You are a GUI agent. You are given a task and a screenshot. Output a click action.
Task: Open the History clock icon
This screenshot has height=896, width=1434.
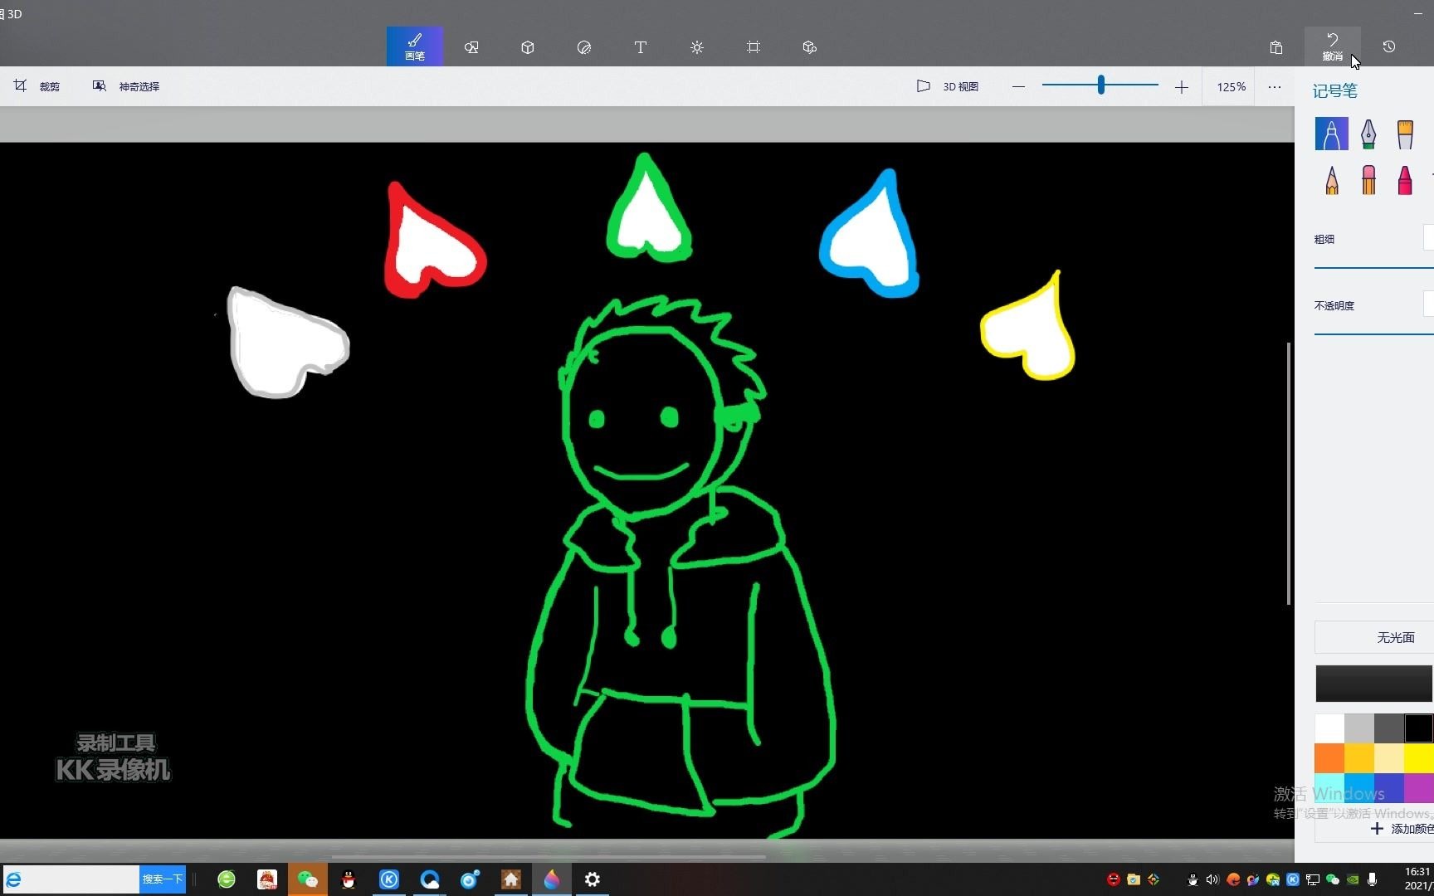click(1389, 46)
